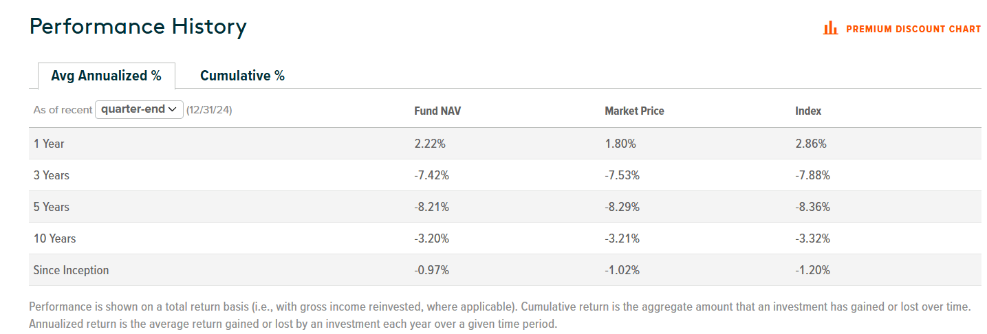Screen dimensions: 987x334
Task: Select the Avg Annualized % tab
Action: click(106, 76)
